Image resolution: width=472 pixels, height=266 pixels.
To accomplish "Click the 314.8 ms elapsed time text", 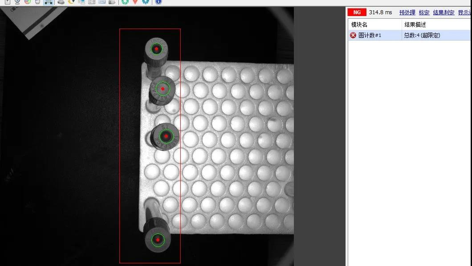I will 380,12.
